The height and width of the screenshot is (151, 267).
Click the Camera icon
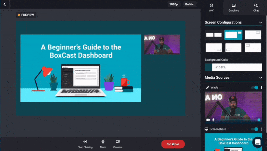point(118,142)
